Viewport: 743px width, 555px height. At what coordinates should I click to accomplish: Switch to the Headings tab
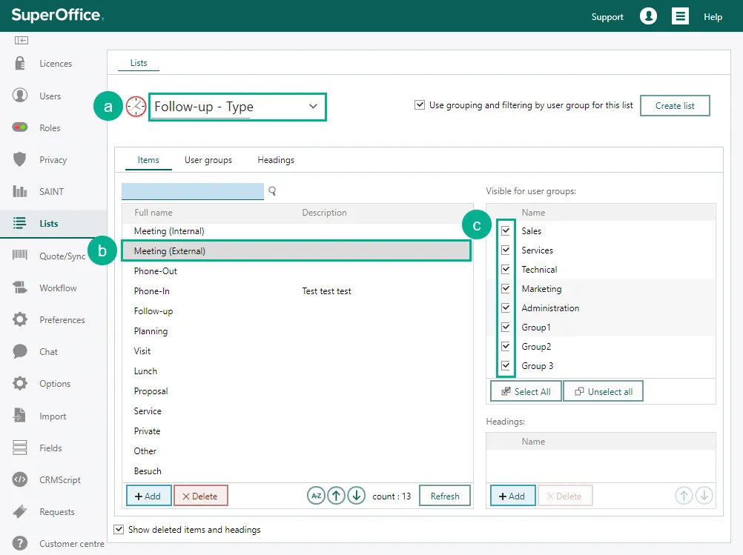click(276, 160)
